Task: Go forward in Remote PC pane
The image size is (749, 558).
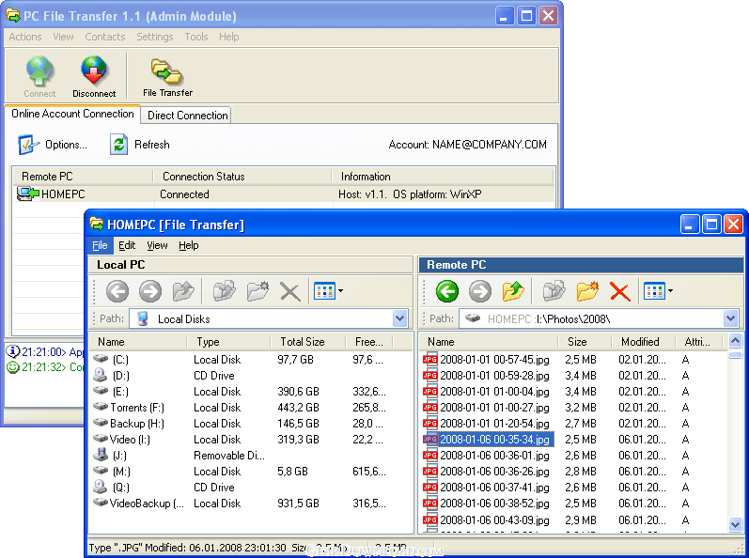Action: 479,290
